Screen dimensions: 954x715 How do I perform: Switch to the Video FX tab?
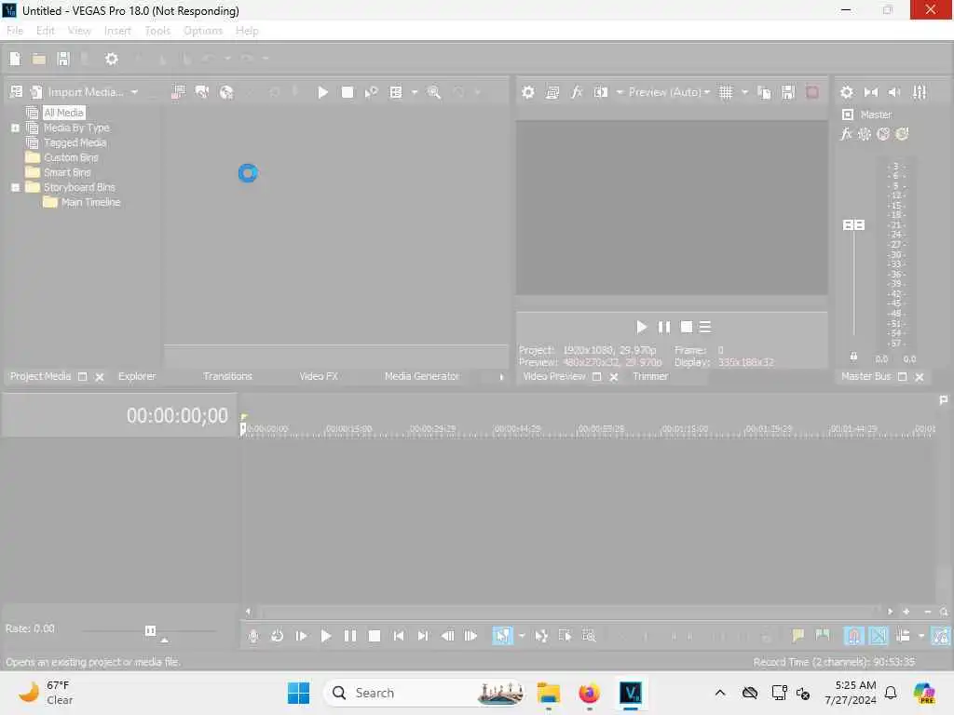319,376
